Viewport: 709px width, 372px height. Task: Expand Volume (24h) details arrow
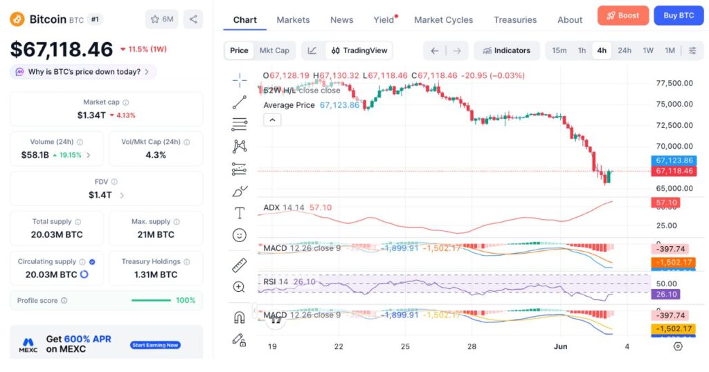pyautogui.click(x=88, y=155)
